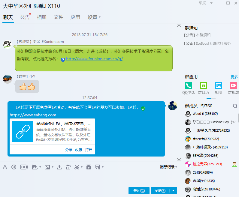Open 群日历 calendar app
239x197 pixels.
point(204,88)
